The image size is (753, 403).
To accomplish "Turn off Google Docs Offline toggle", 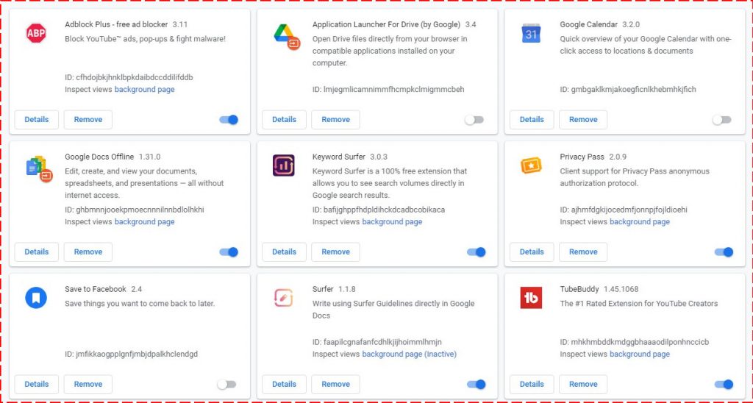I will click(x=229, y=252).
